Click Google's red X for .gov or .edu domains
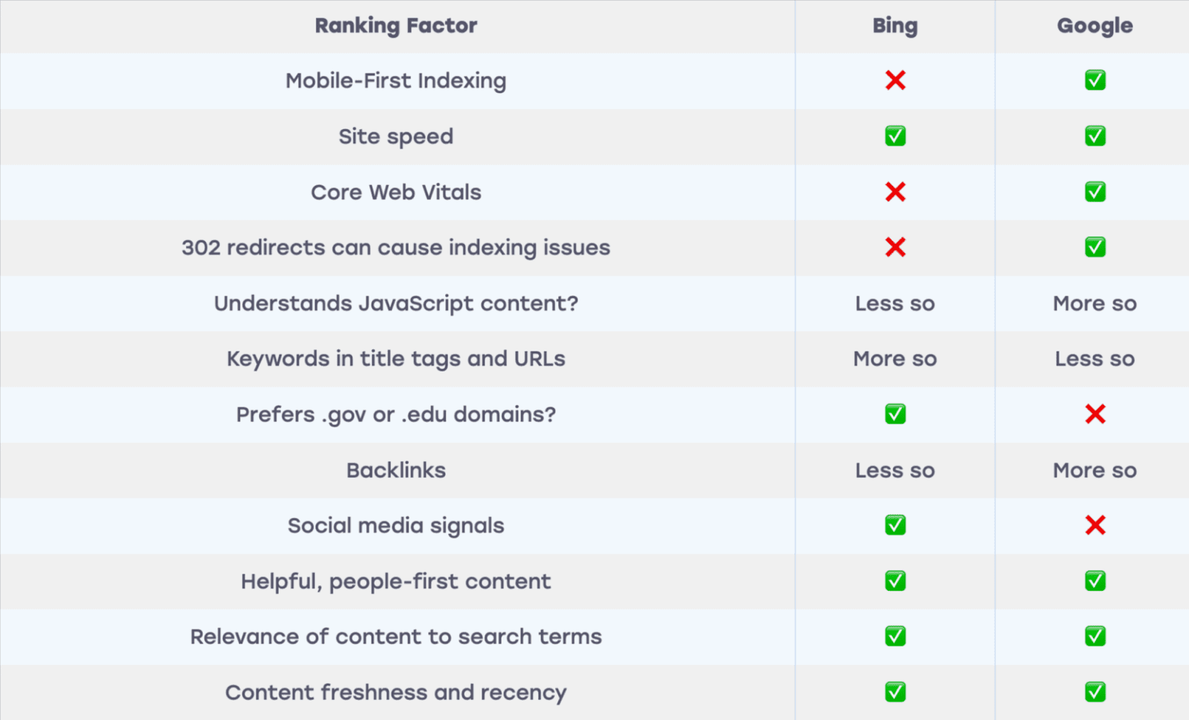 [1095, 414]
